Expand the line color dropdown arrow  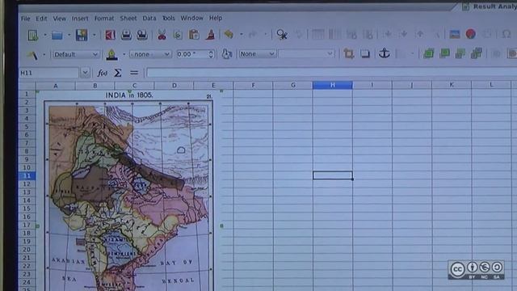pyautogui.click(x=124, y=54)
